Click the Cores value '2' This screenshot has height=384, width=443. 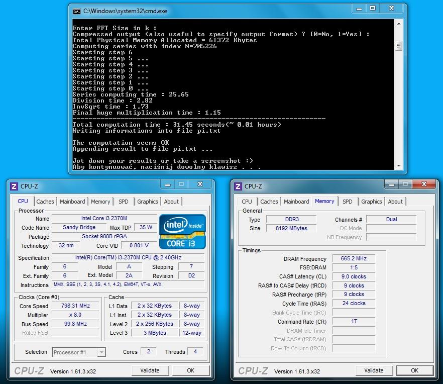[x=149, y=351]
